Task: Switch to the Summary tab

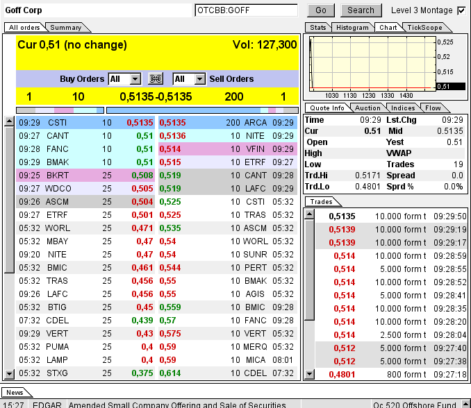Action: pos(66,27)
